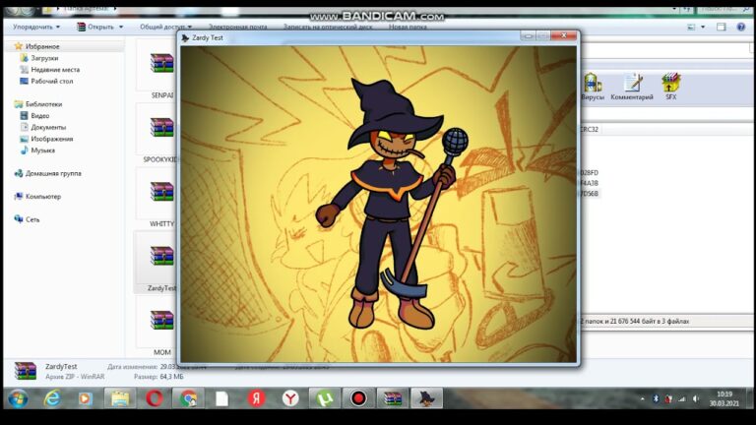Open Windows Media Player taskbar icon
Viewport: 756px width, 425px height.
[x=86, y=398]
